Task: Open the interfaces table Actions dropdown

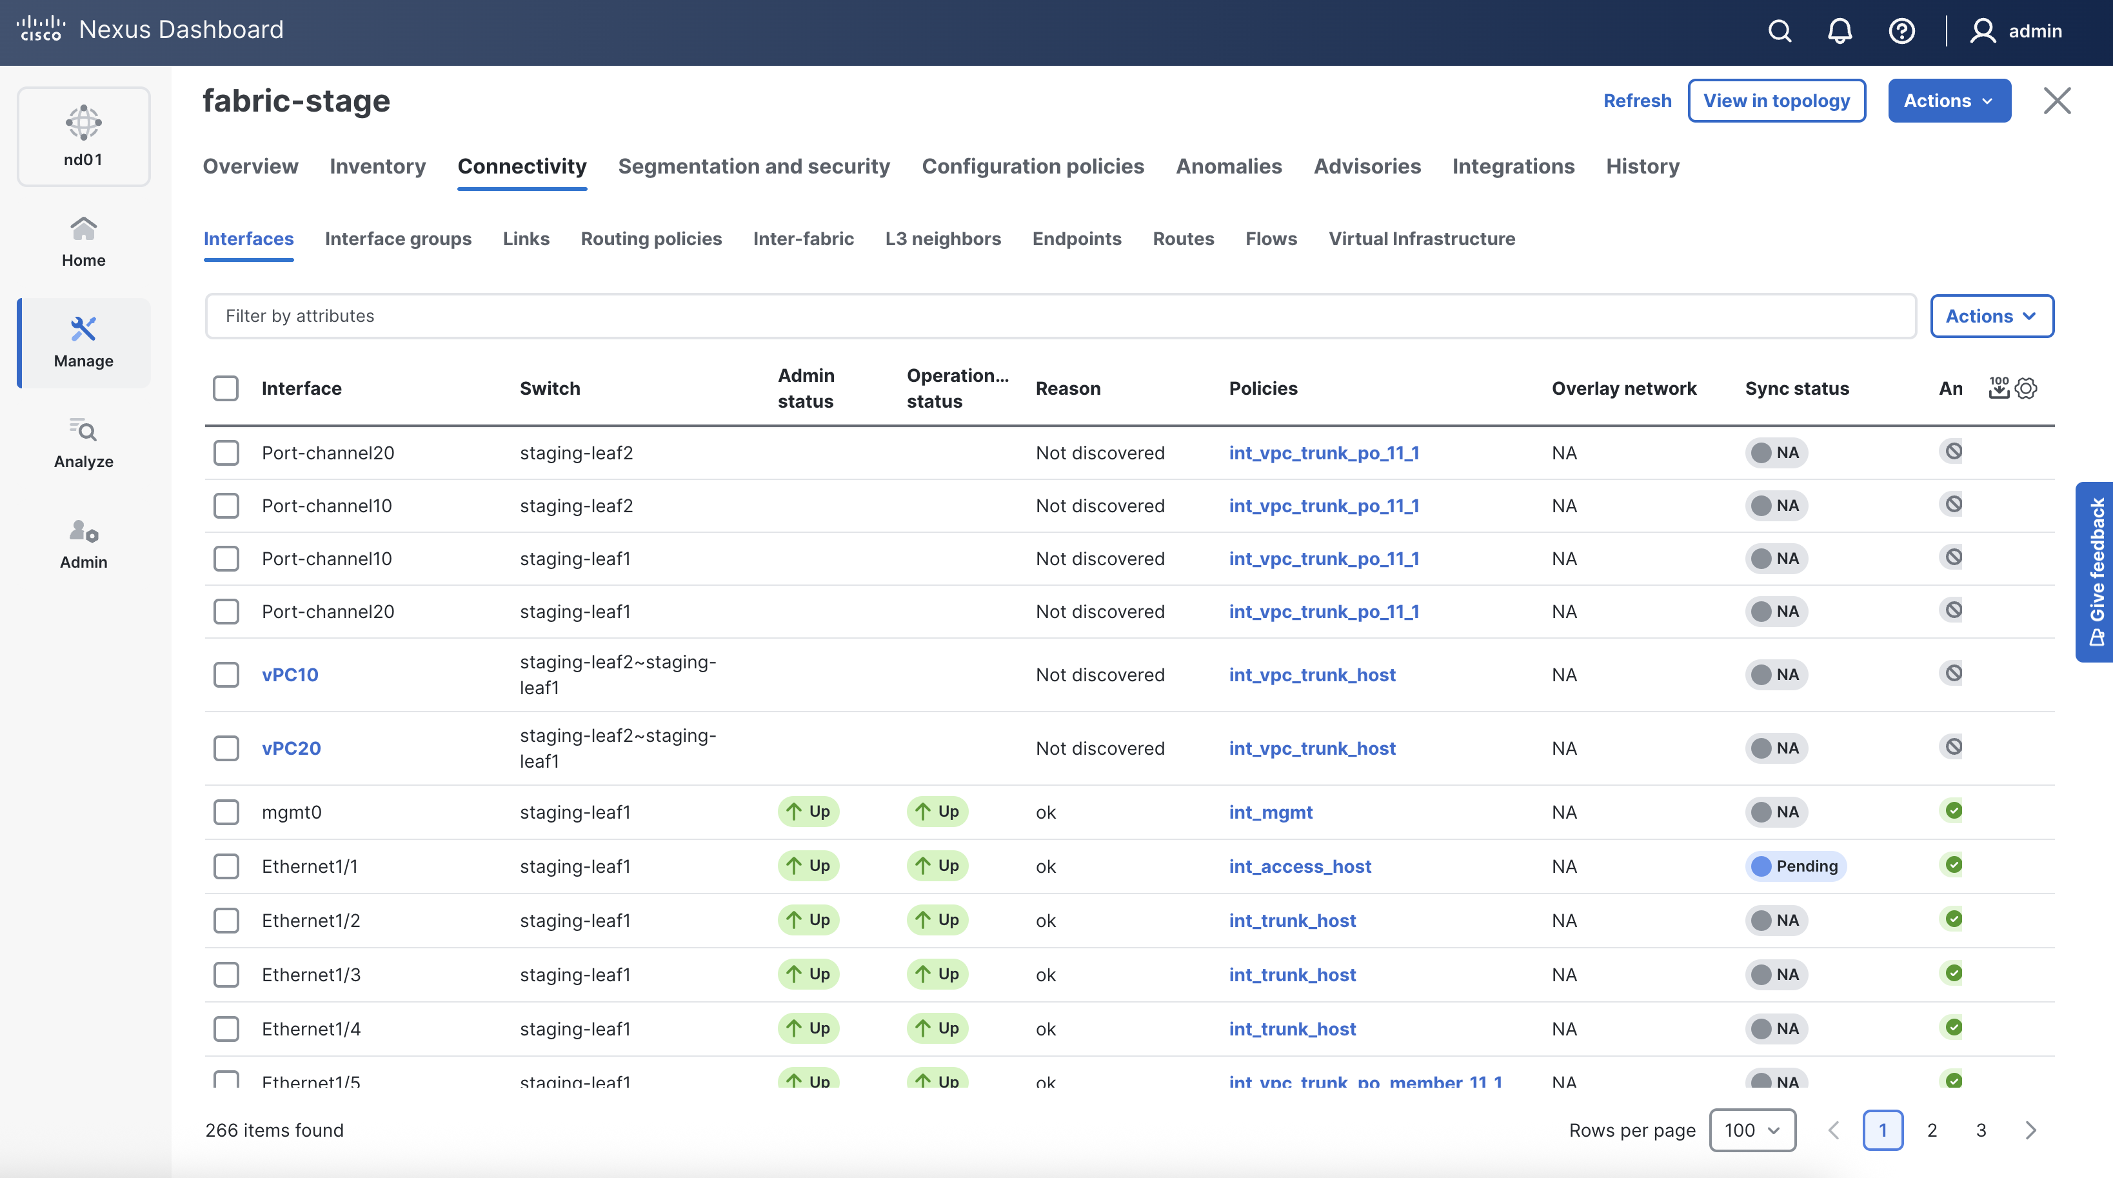Action: pyautogui.click(x=1991, y=316)
